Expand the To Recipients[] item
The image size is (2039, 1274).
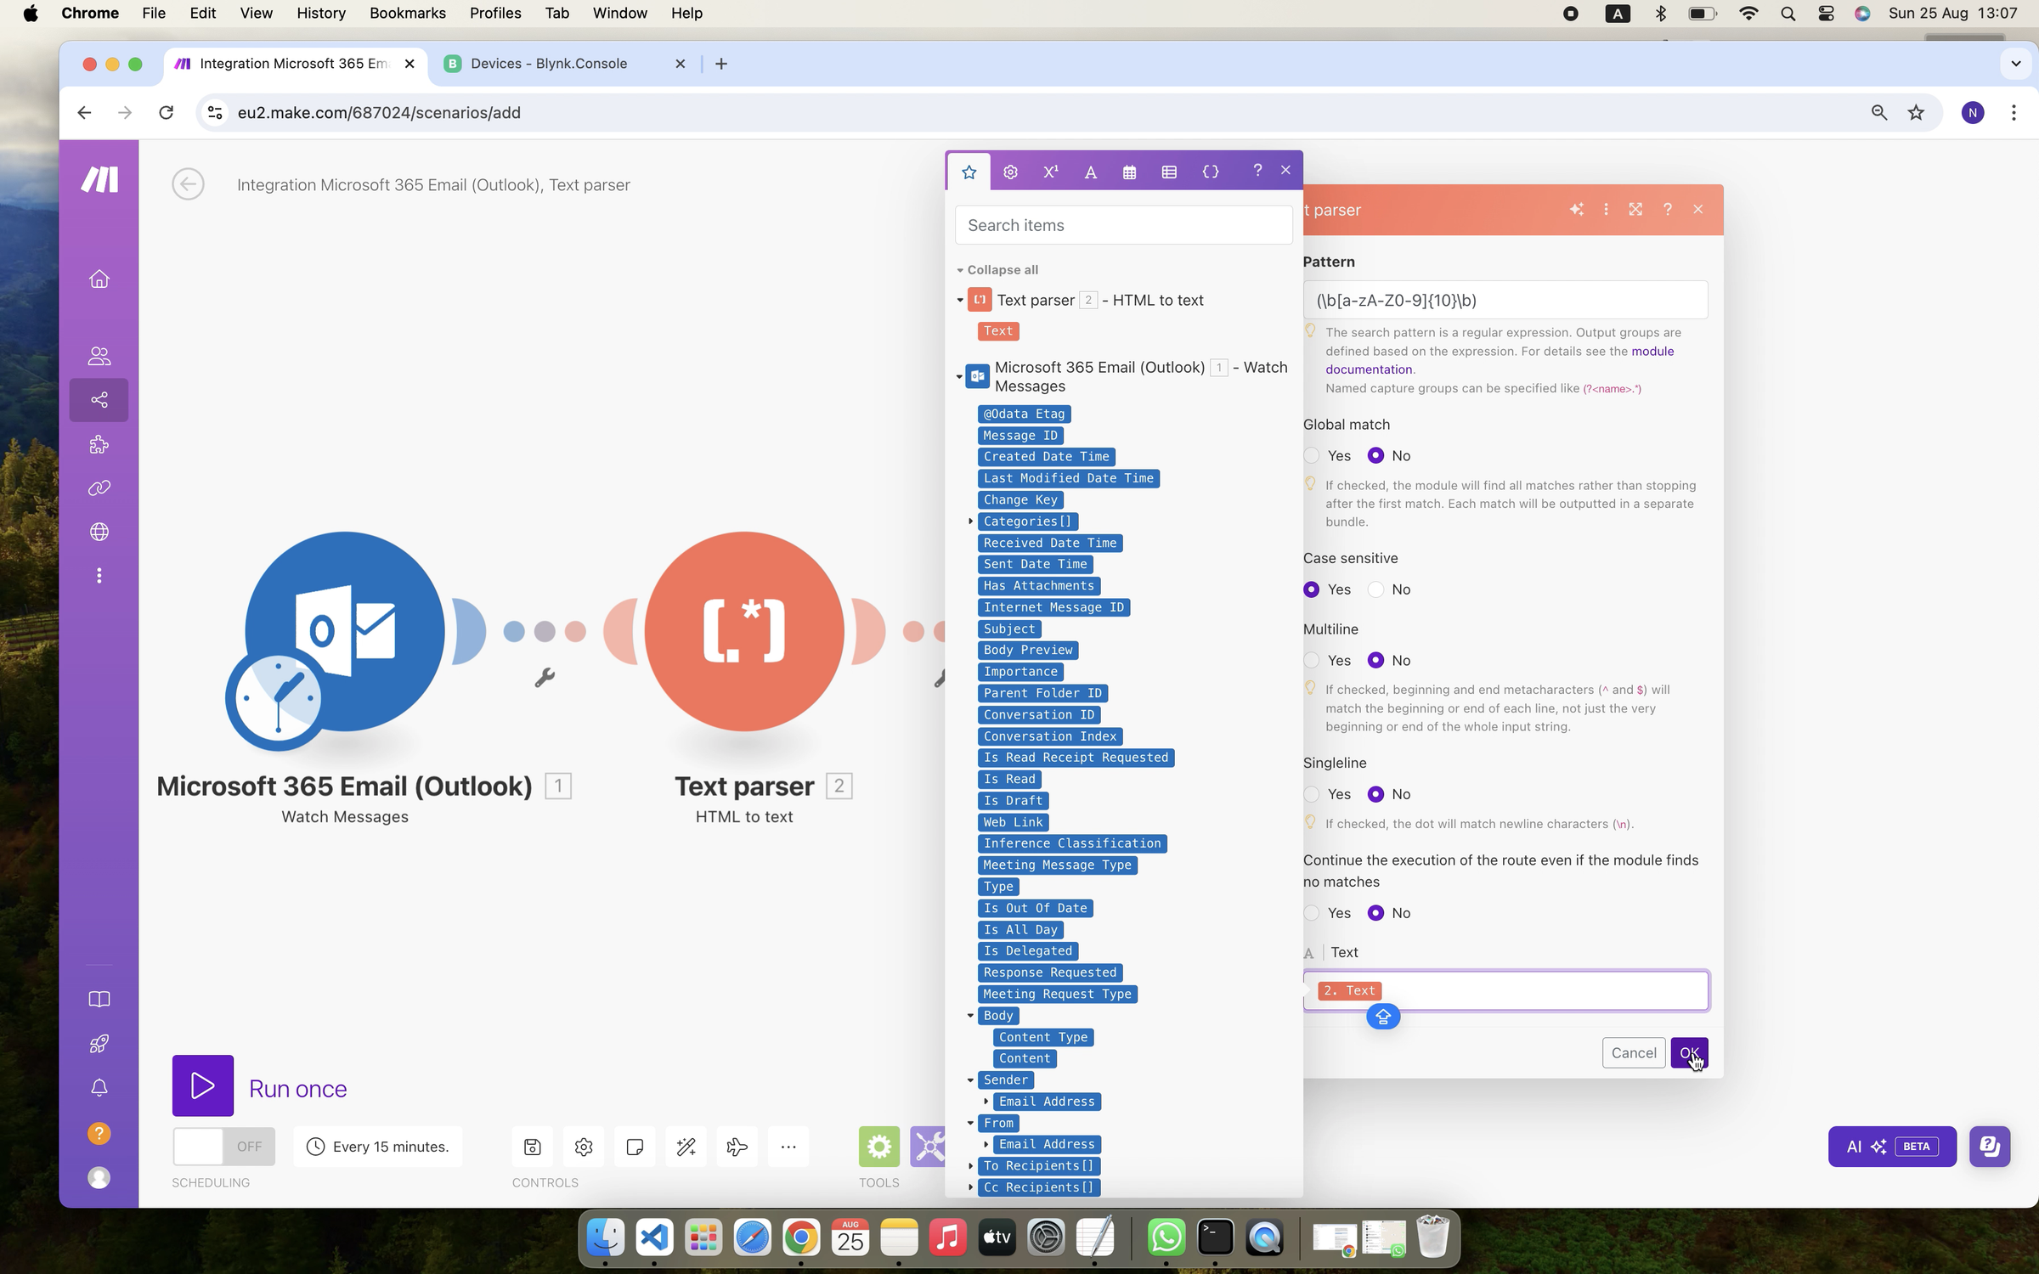click(971, 1166)
